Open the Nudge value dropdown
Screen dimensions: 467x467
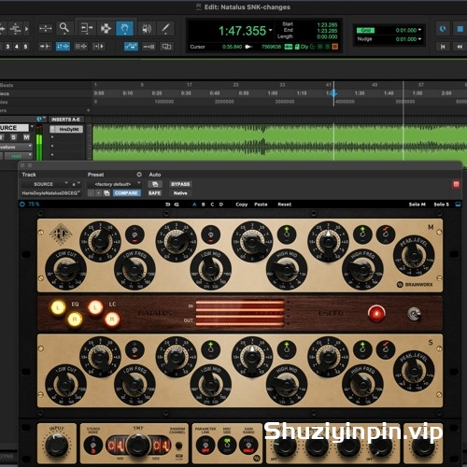[419, 39]
